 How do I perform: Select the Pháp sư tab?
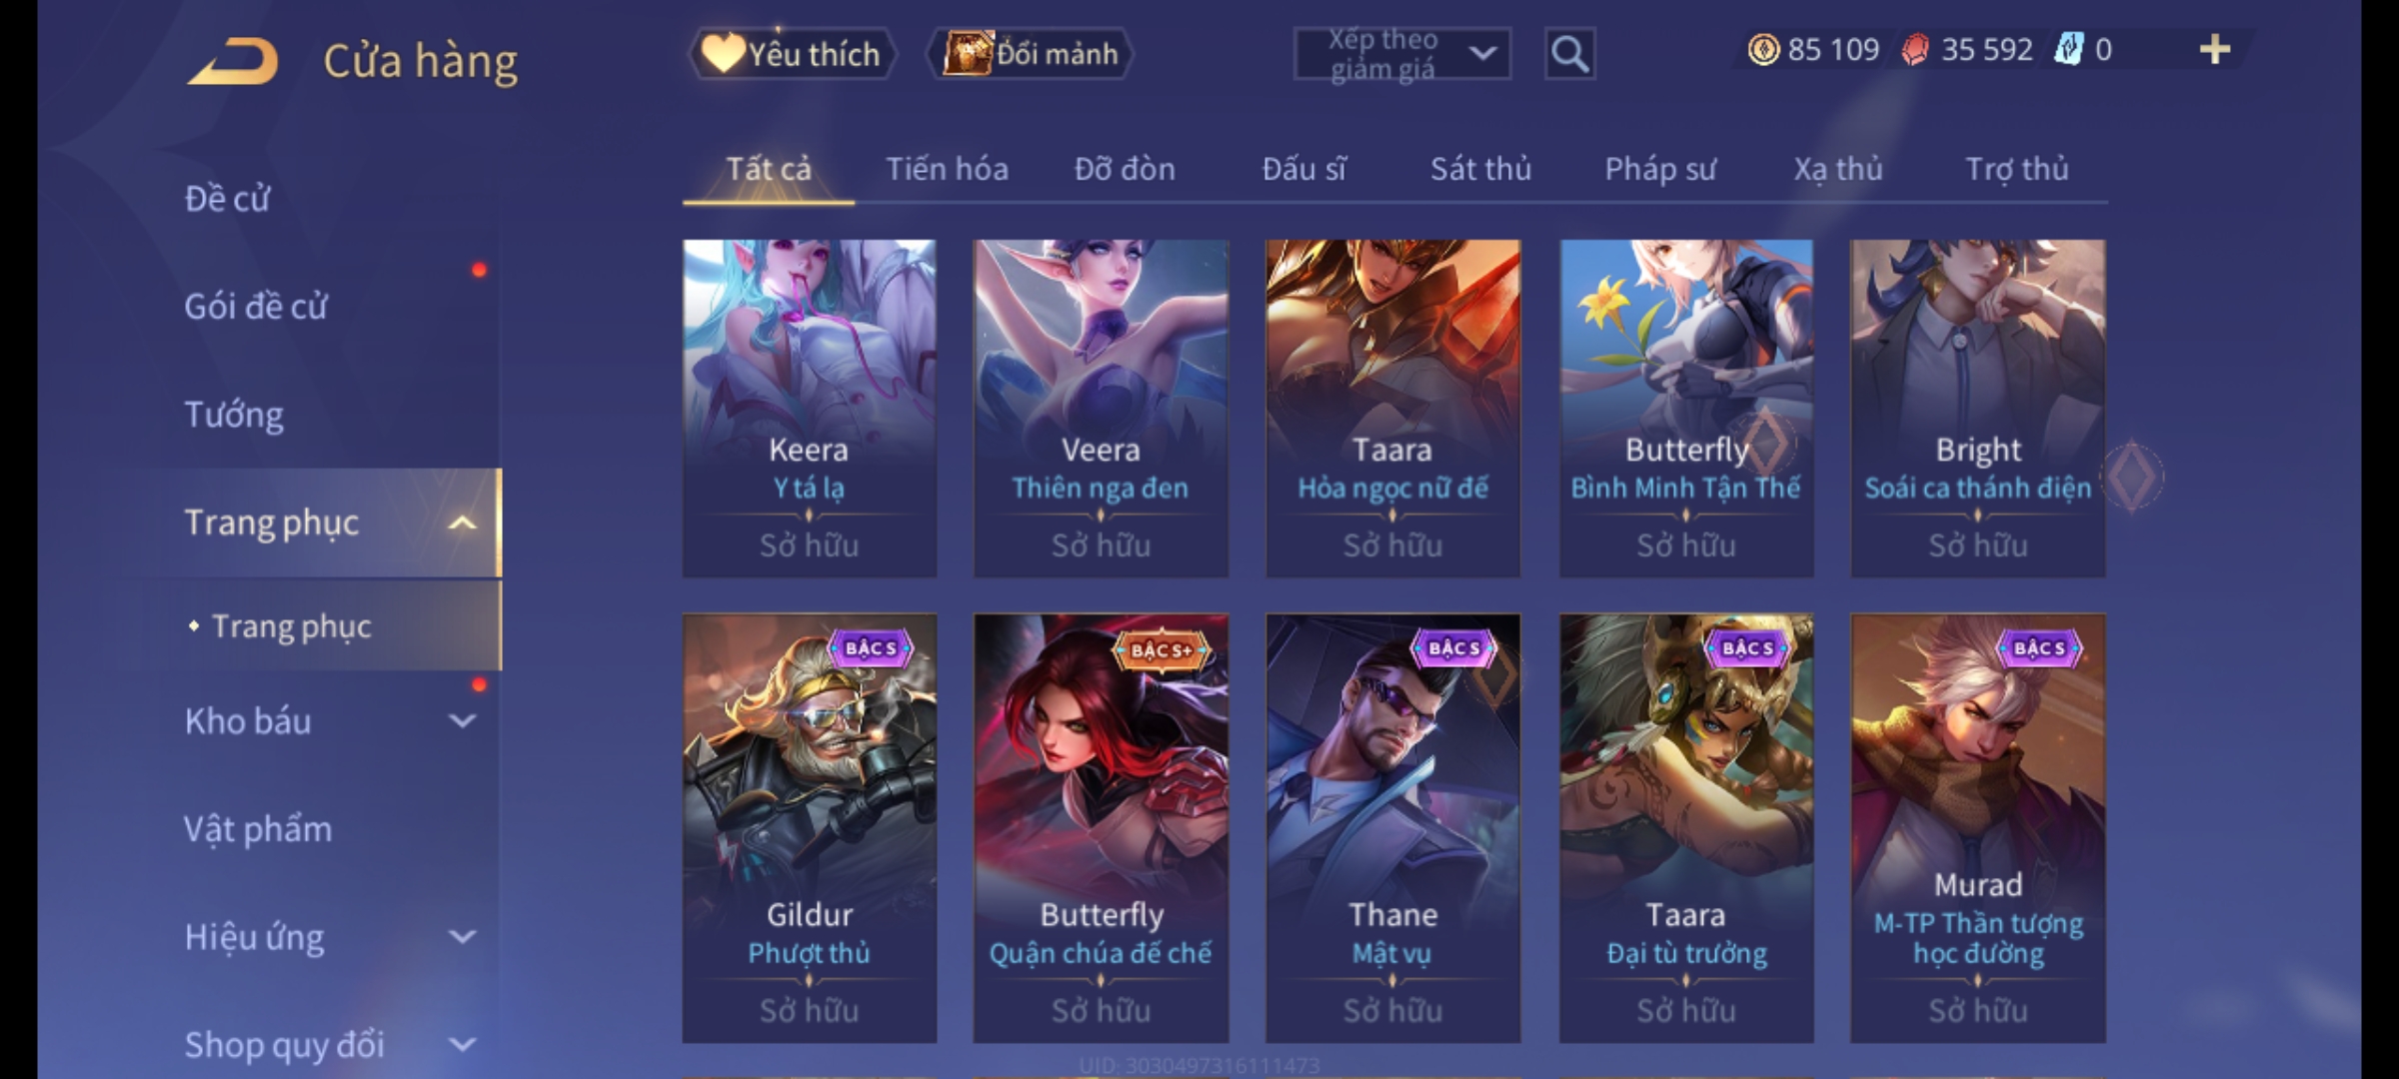click(x=1659, y=169)
